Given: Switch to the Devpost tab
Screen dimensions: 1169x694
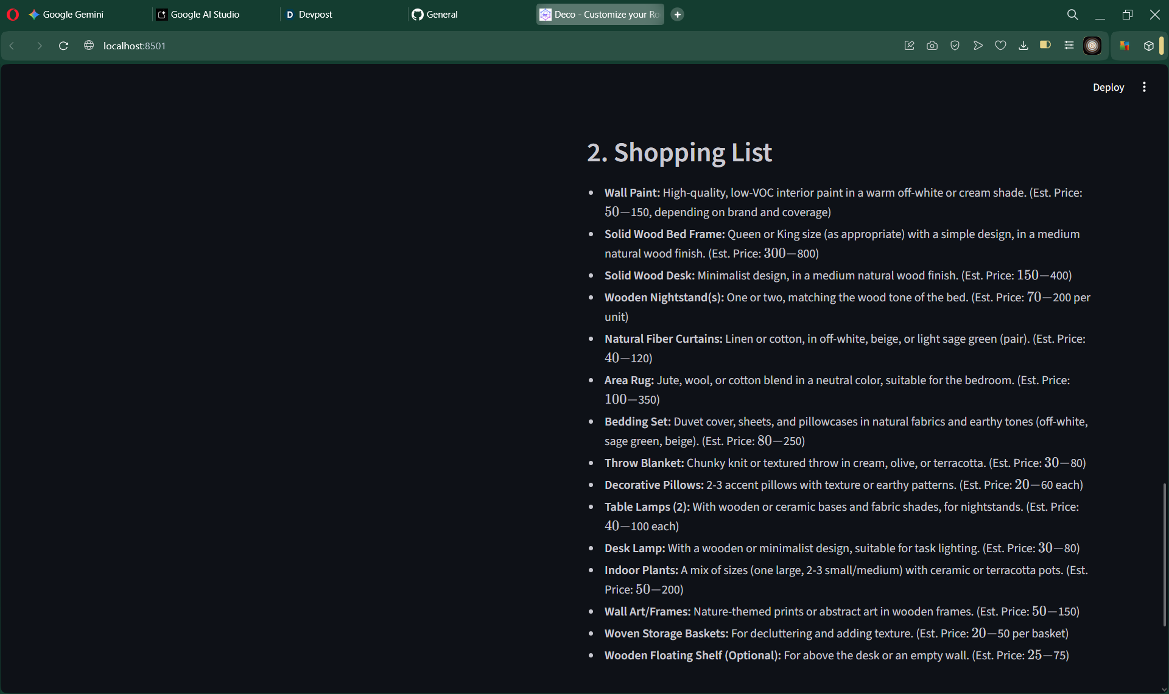Looking at the screenshot, I should (x=315, y=14).
